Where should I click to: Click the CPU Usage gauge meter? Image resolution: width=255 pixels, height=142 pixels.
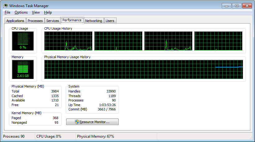23,41
